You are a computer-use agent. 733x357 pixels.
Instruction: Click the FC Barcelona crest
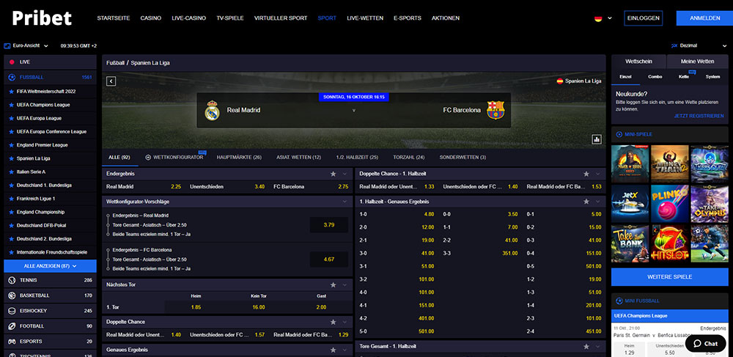[x=496, y=110]
